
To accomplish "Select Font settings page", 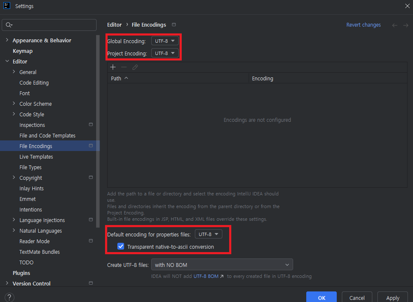I will point(25,93).
